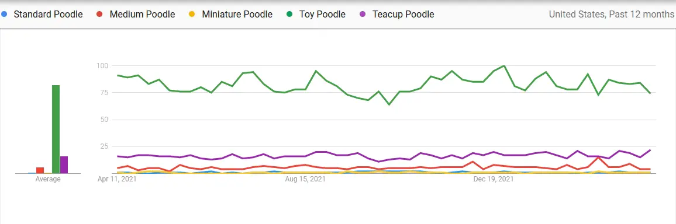Click the purple Teacup Poodle legend dot
This screenshot has height=224, width=676.
pos(363,14)
